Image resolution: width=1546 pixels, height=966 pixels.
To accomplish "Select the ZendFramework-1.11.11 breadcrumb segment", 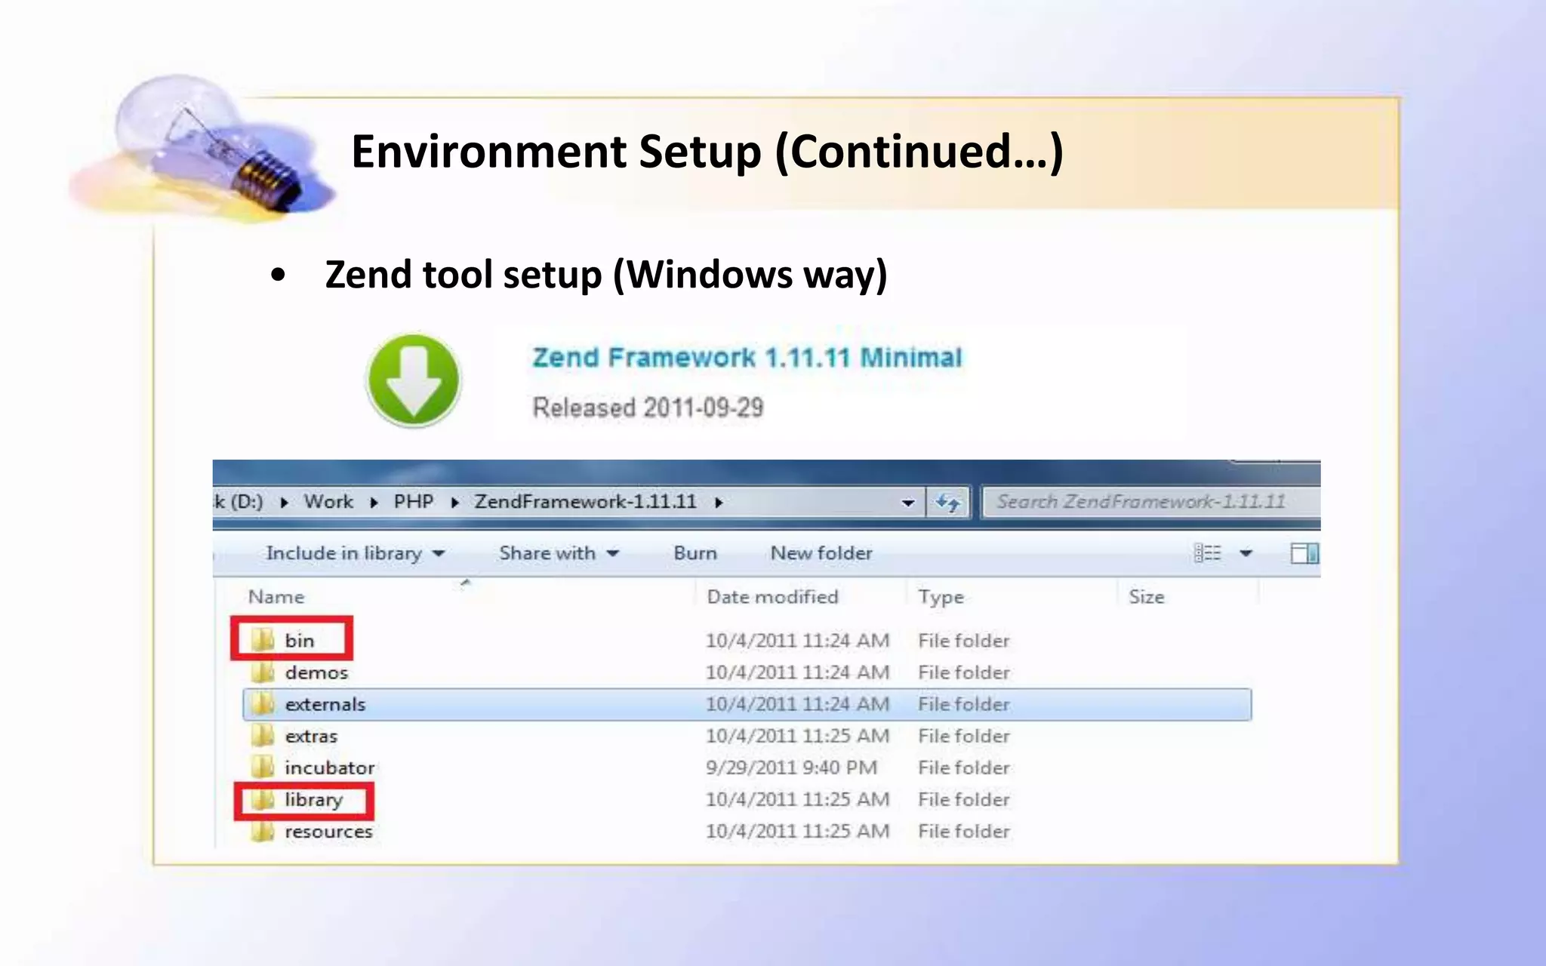I will 585,502.
